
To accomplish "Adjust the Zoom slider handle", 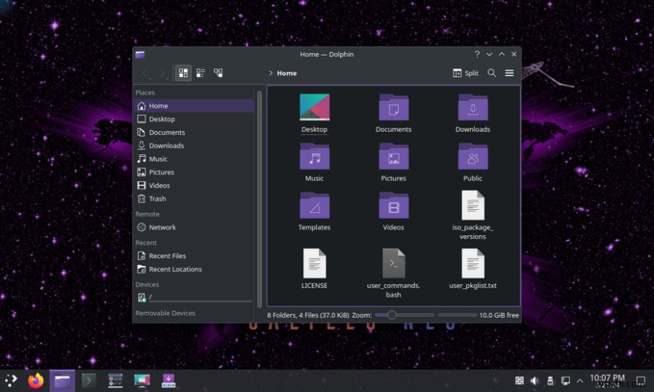I will tap(392, 315).
